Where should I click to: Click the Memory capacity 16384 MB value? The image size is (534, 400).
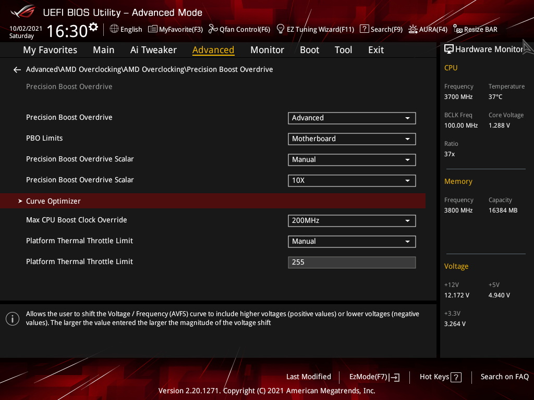pyautogui.click(x=503, y=210)
